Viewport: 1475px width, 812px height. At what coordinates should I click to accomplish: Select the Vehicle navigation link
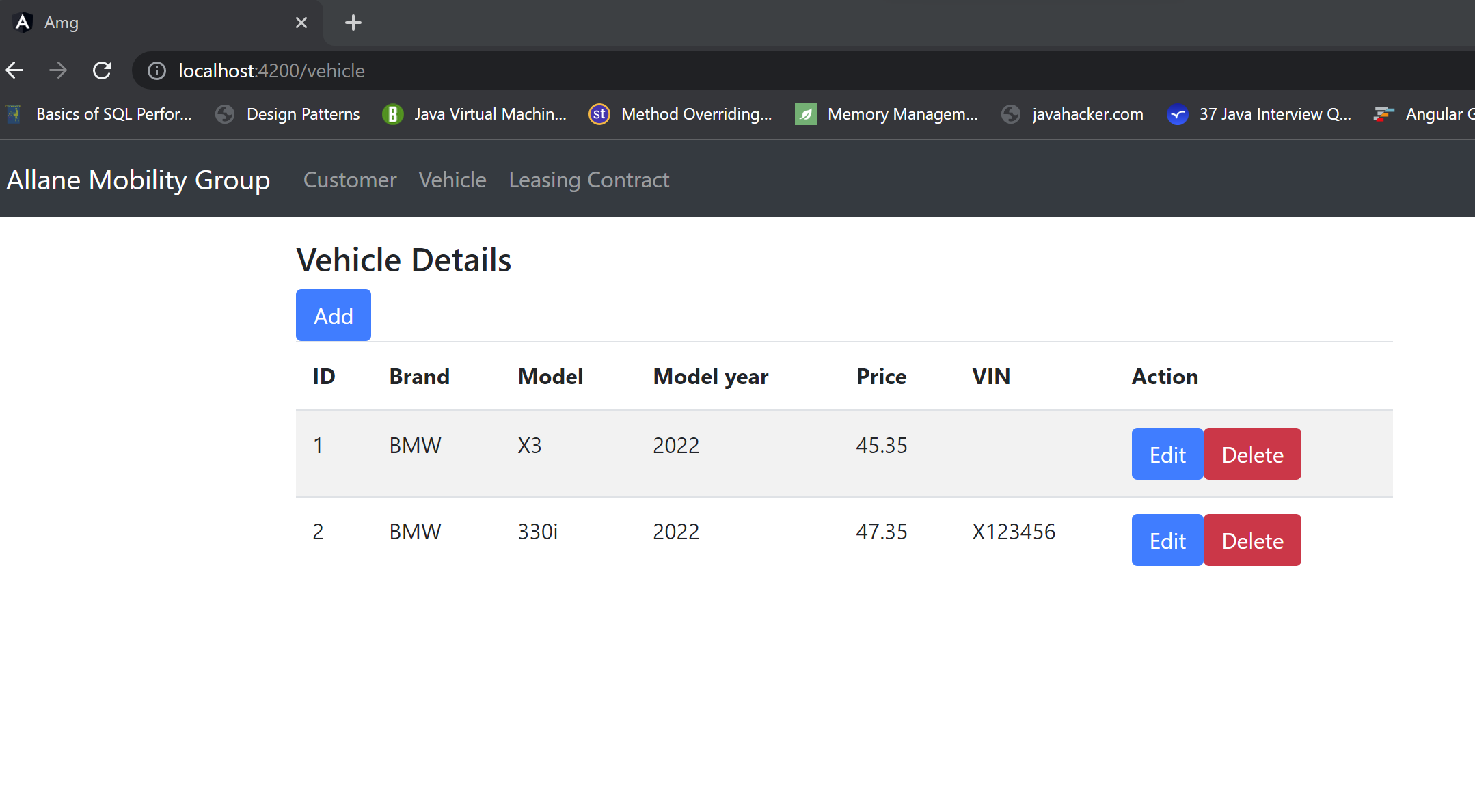(452, 180)
